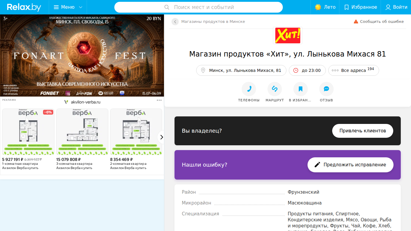Click the clock icon in hours chip
Viewport: 411px width, 231px height.
point(296,70)
